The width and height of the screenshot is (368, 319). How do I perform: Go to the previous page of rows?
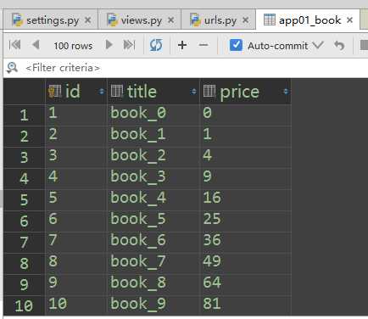[36, 45]
